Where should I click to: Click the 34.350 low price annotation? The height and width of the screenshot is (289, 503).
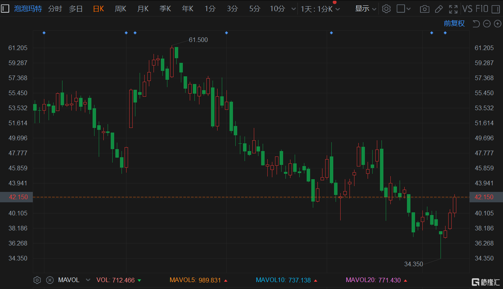(x=414, y=264)
